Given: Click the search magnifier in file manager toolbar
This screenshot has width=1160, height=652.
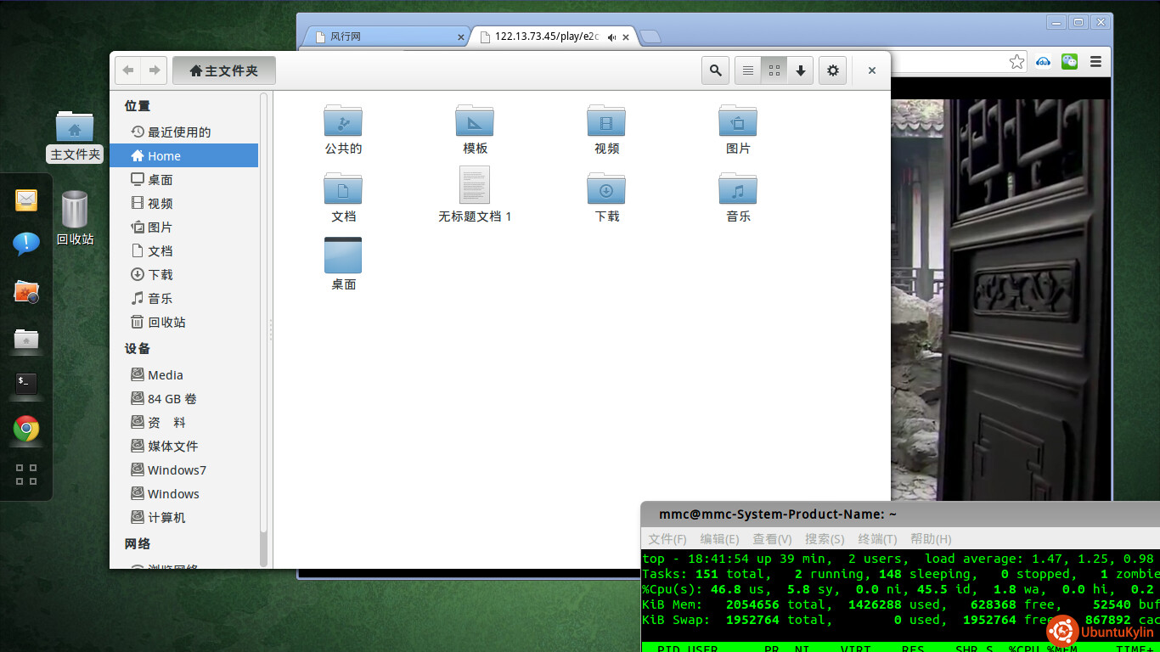Looking at the screenshot, I should pos(716,70).
